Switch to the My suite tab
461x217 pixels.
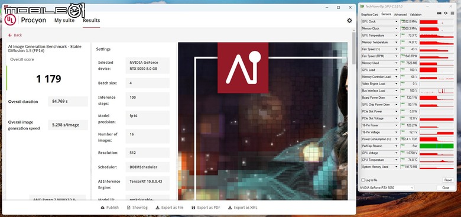[64, 20]
